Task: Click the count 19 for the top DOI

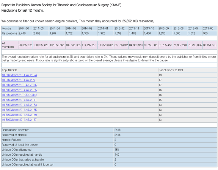Action: pyautogui.click(x=160, y=75)
